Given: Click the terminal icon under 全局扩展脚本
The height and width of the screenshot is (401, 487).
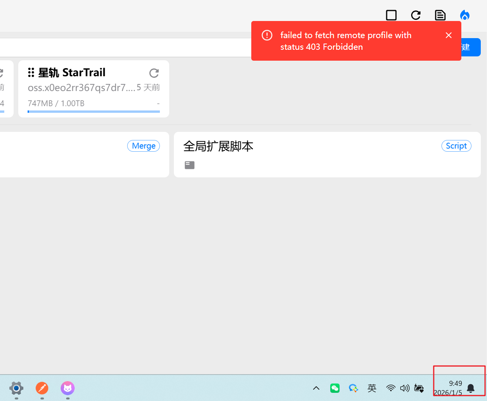Looking at the screenshot, I should pyautogui.click(x=189, y=165).
